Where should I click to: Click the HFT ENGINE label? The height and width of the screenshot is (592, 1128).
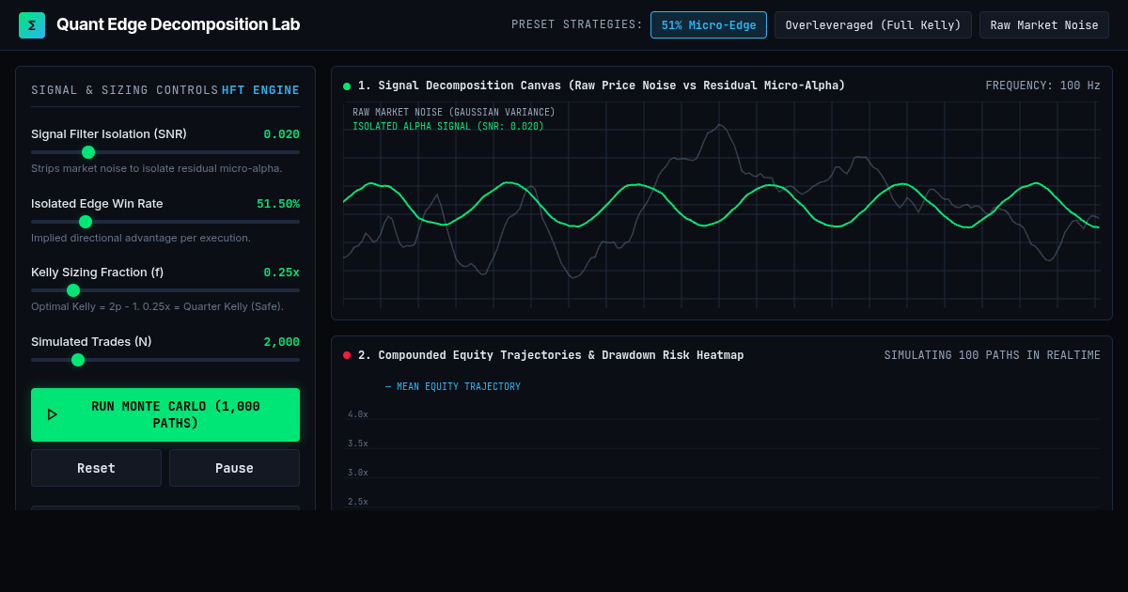point(260,90)
